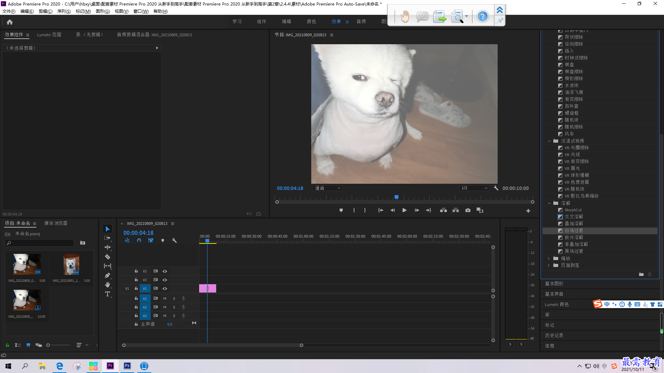The height and width of the screenshot is (373, 664).
Task: Toggle V3 track output eye
Action: [165, 271]
